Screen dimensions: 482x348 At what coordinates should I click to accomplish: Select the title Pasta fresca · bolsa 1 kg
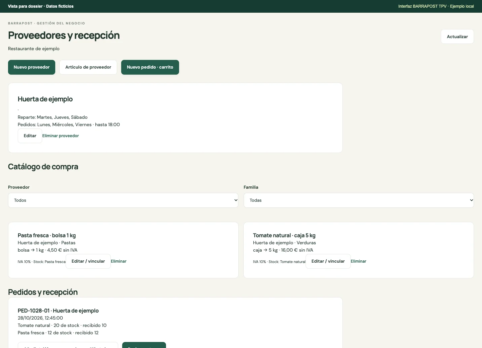(x=47, y=235)
